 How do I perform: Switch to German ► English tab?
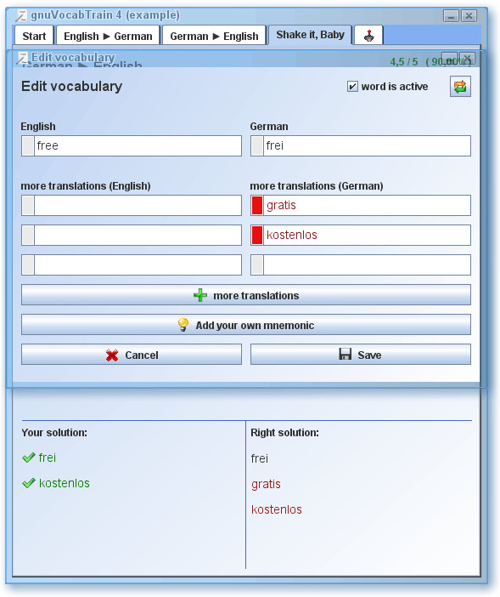214,36
